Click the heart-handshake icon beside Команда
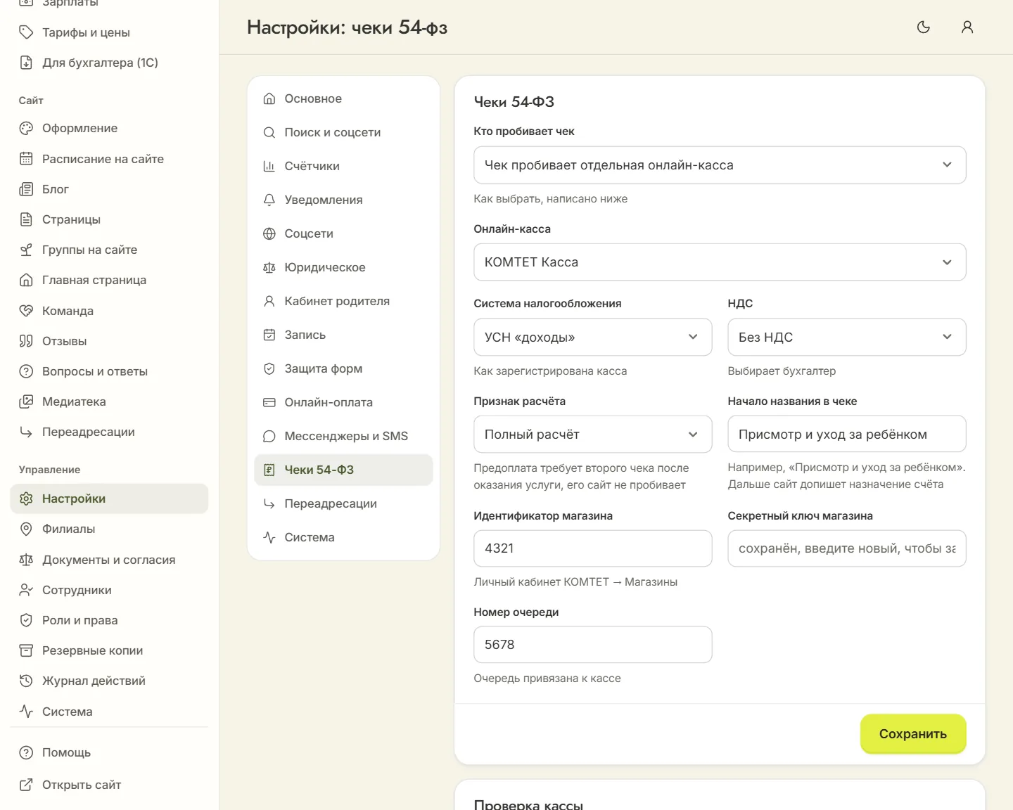 point(26,311)
